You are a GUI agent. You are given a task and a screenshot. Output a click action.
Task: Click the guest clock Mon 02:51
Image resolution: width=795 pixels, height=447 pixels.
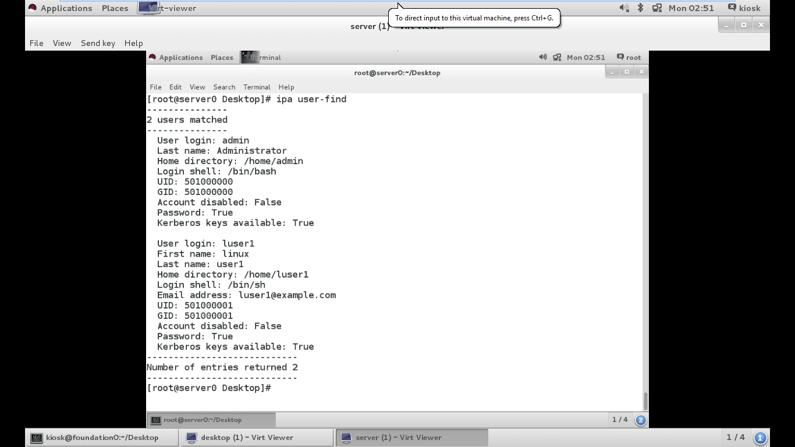(x=586, y=58)
